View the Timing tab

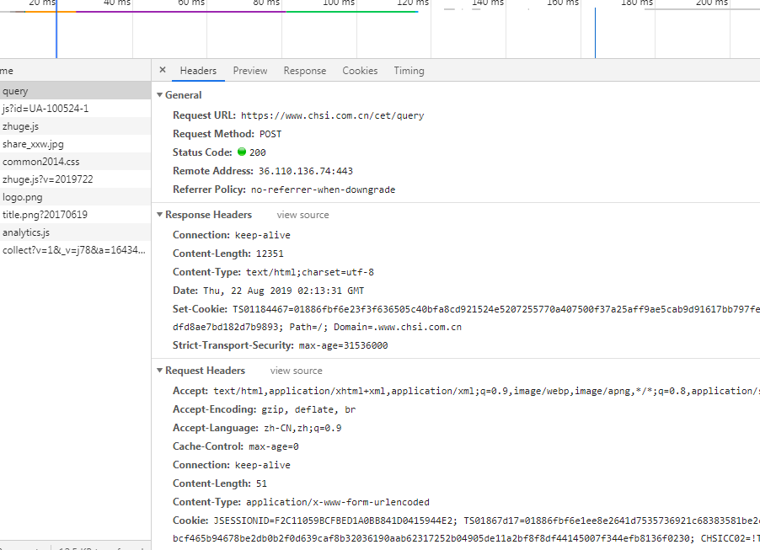[409, 71]
